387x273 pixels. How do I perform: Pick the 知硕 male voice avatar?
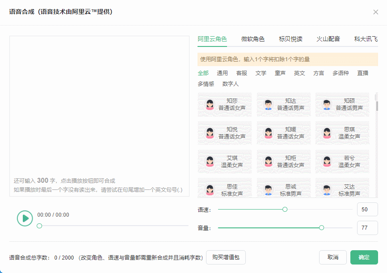click(x=327, y=105)
